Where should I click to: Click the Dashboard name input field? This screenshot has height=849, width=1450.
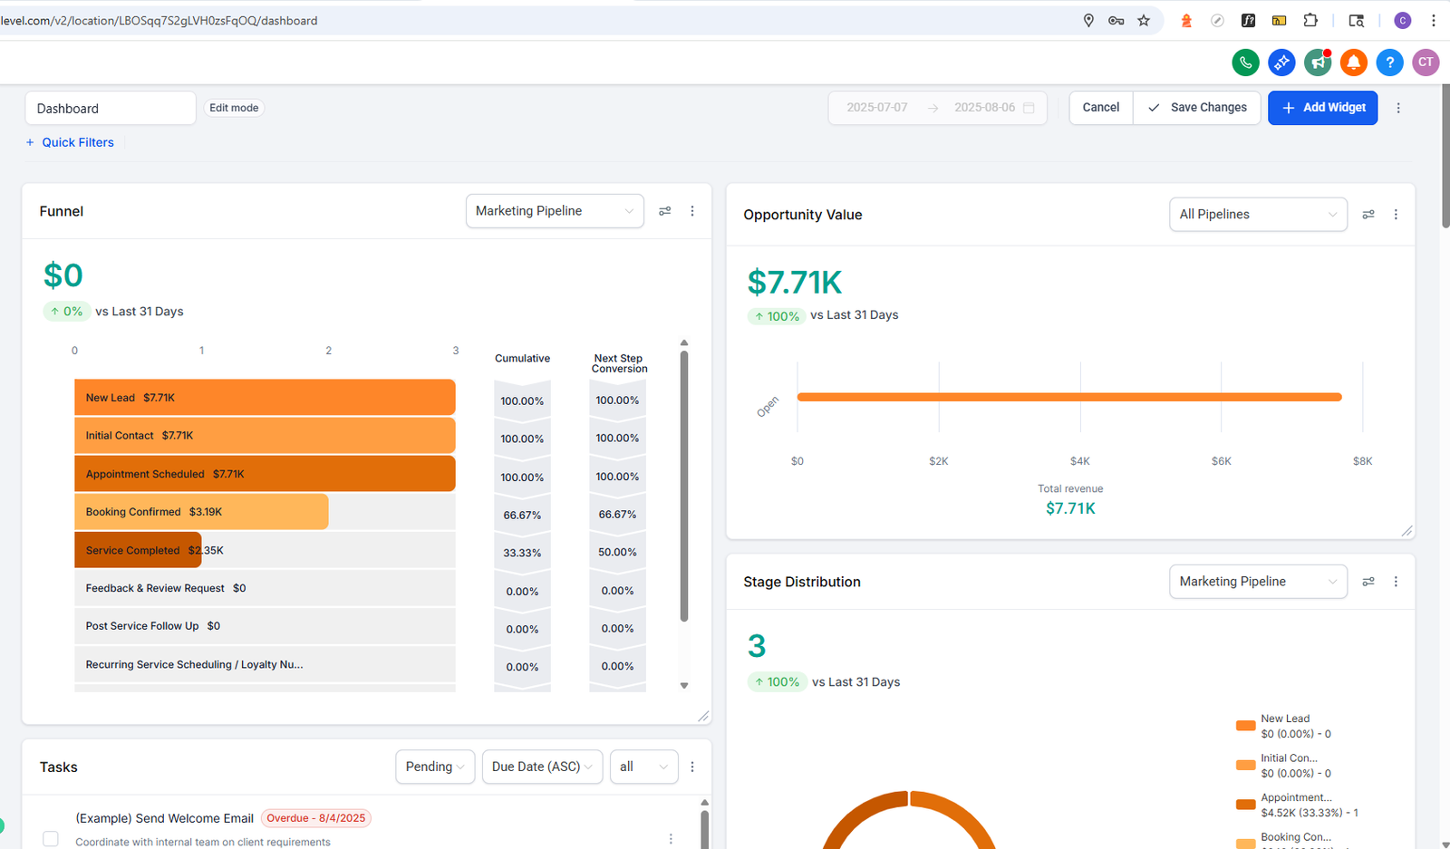point(110,108)
